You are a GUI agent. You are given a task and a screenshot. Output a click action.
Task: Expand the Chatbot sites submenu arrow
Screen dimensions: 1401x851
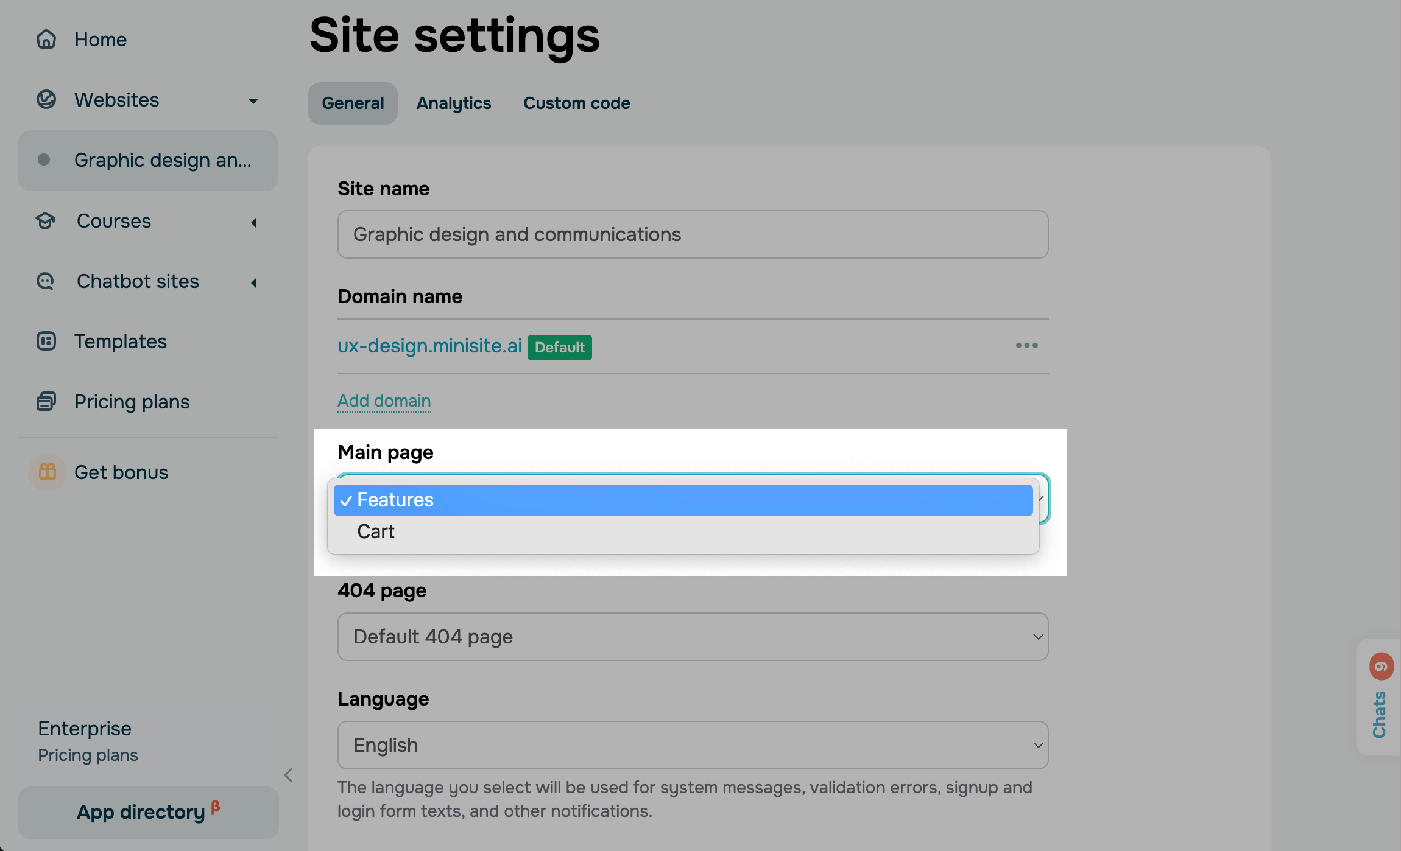tap(253, 283)
